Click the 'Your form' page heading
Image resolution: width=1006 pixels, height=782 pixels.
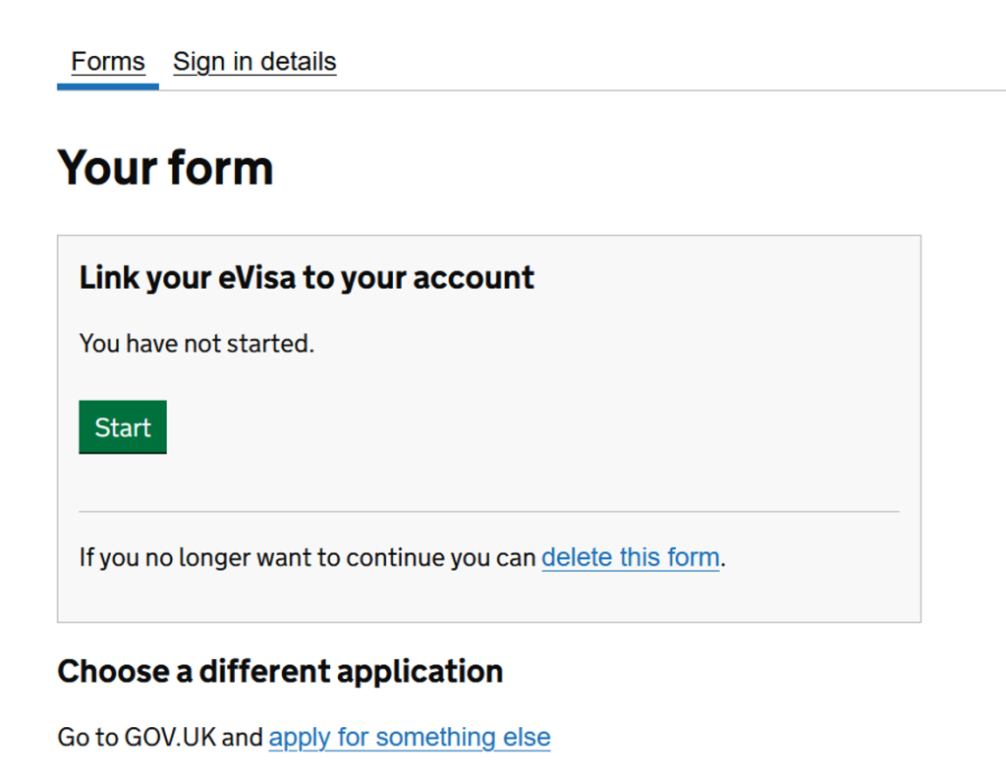point(165,168)
